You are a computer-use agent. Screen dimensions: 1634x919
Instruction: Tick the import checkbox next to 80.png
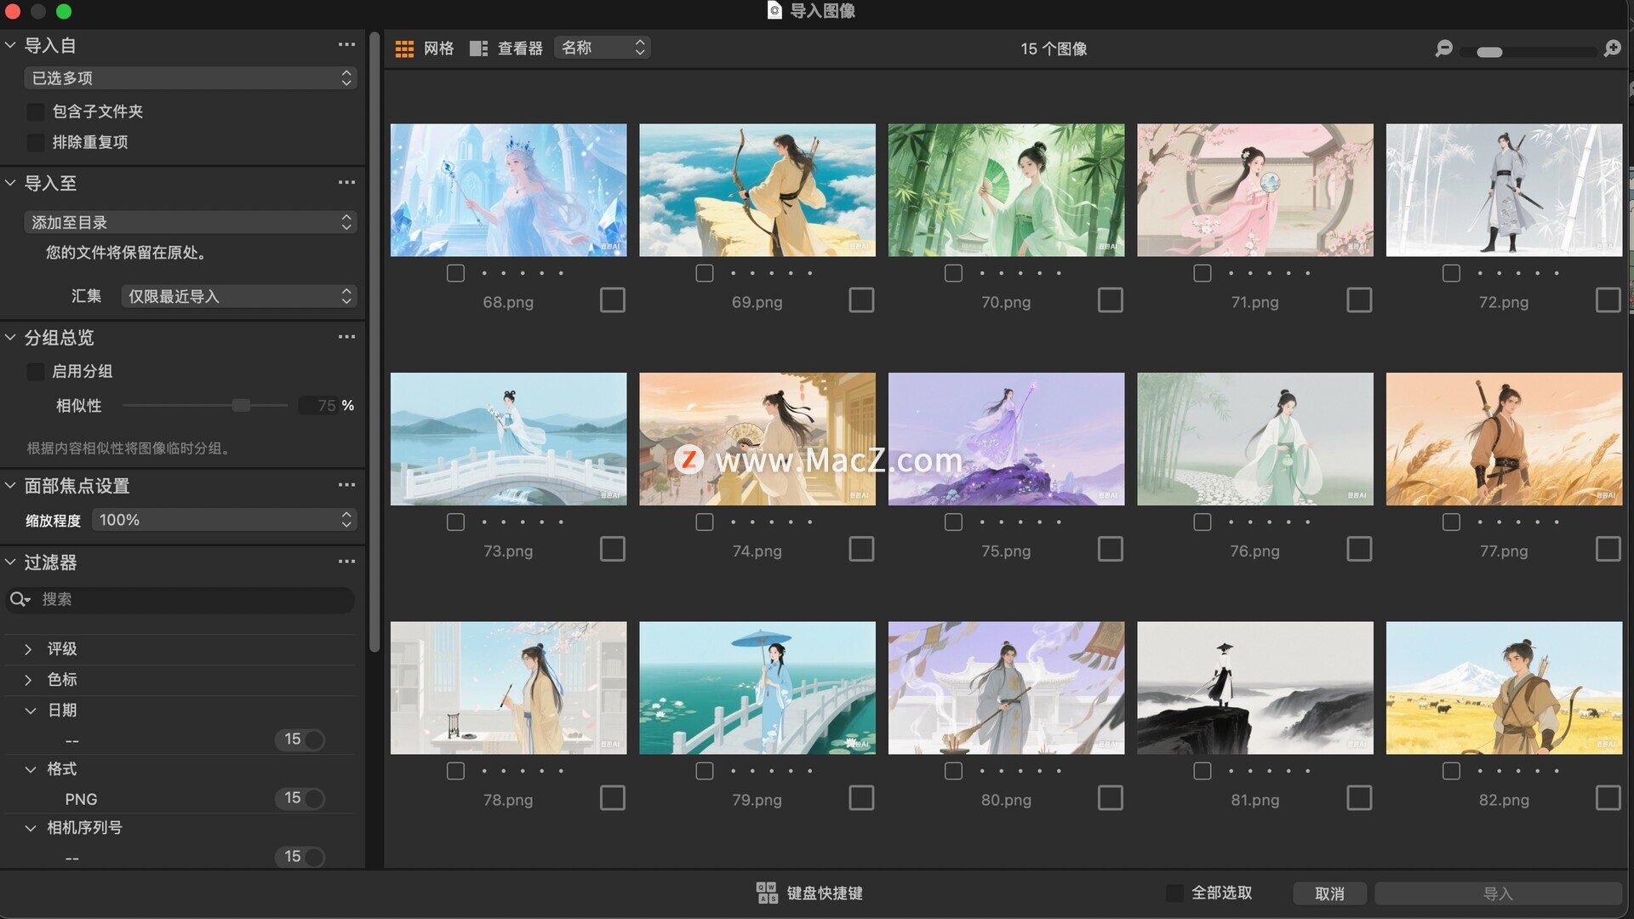tap(1110, 798)
